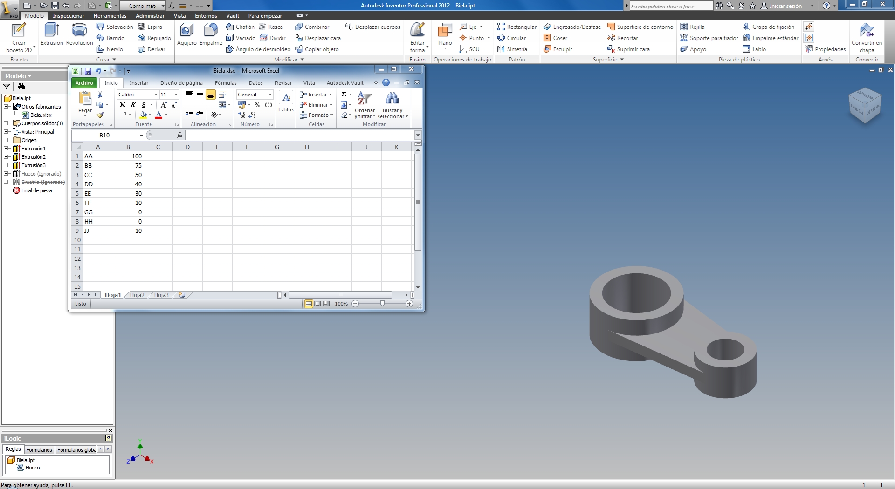Expand the Extrusión1 tree node
Image resolution: width=895 pixels, height=489 pixels.
pos(7,149)
